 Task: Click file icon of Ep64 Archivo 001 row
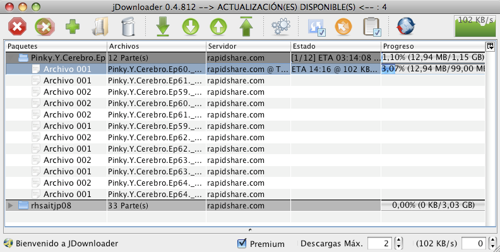[x=36, y=194]
